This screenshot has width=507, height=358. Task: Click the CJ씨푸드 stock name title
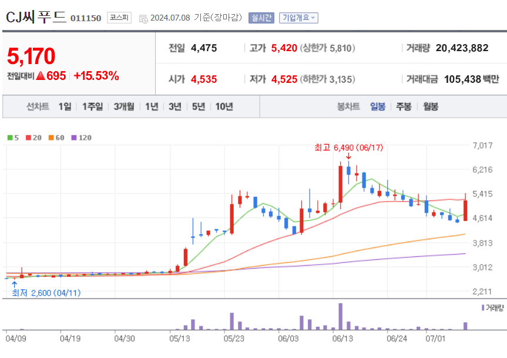point(36,17)
